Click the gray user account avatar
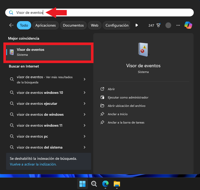This screenshot has height=190, width=200. [x=168, y=25]
